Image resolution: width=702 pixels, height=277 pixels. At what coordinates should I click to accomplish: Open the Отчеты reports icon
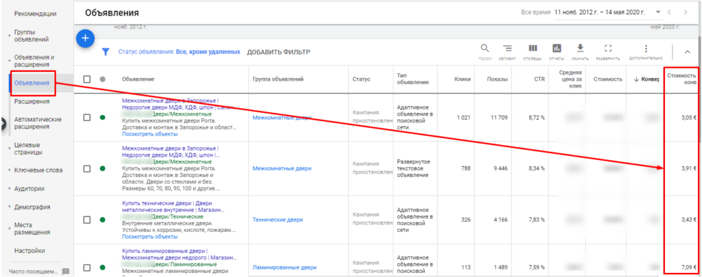click(557, 49)
